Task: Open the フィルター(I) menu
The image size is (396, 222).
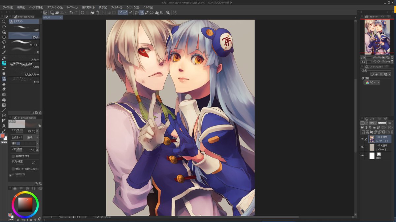Action: 116,7
